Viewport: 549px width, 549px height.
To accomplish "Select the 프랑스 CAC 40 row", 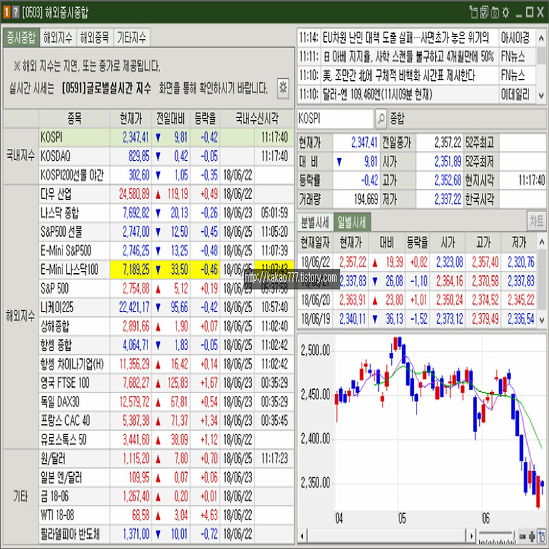I will 166,421.
